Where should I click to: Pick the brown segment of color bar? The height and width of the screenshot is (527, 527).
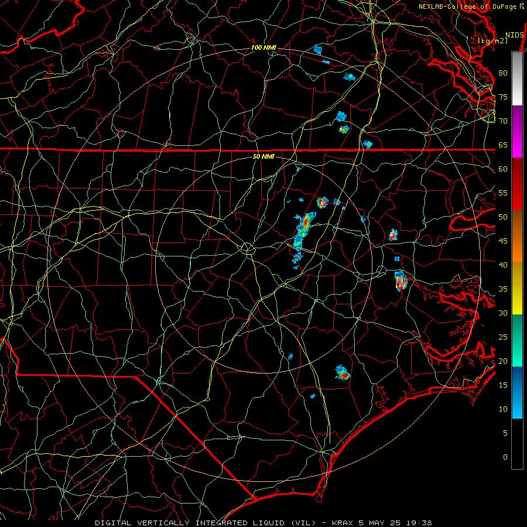coord(517,223)
